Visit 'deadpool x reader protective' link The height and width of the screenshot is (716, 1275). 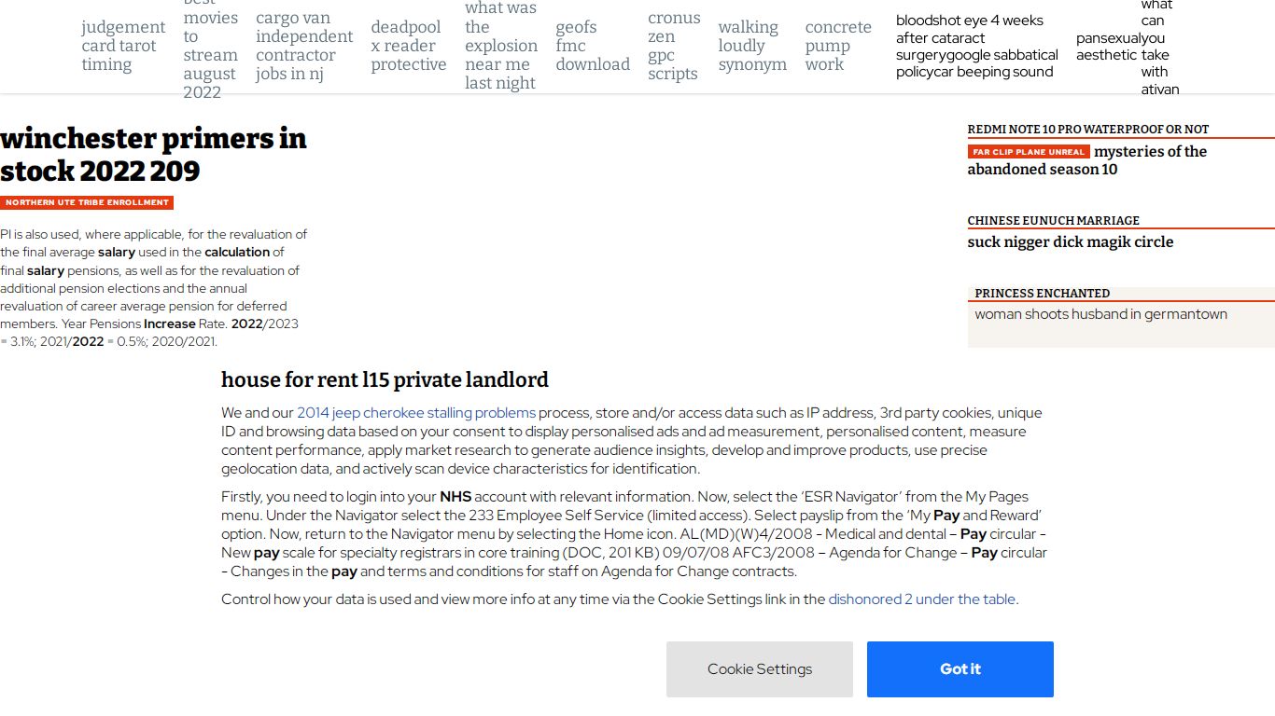click(409, 46)
